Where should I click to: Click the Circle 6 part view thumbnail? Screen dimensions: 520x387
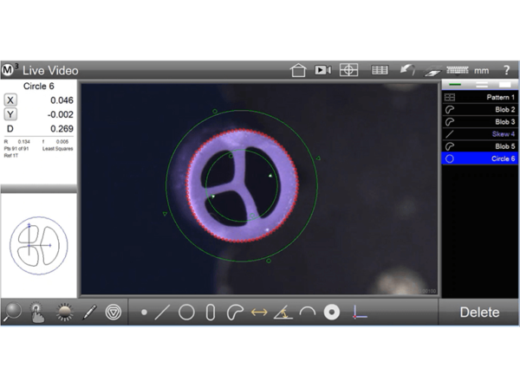tap(38, 246)
